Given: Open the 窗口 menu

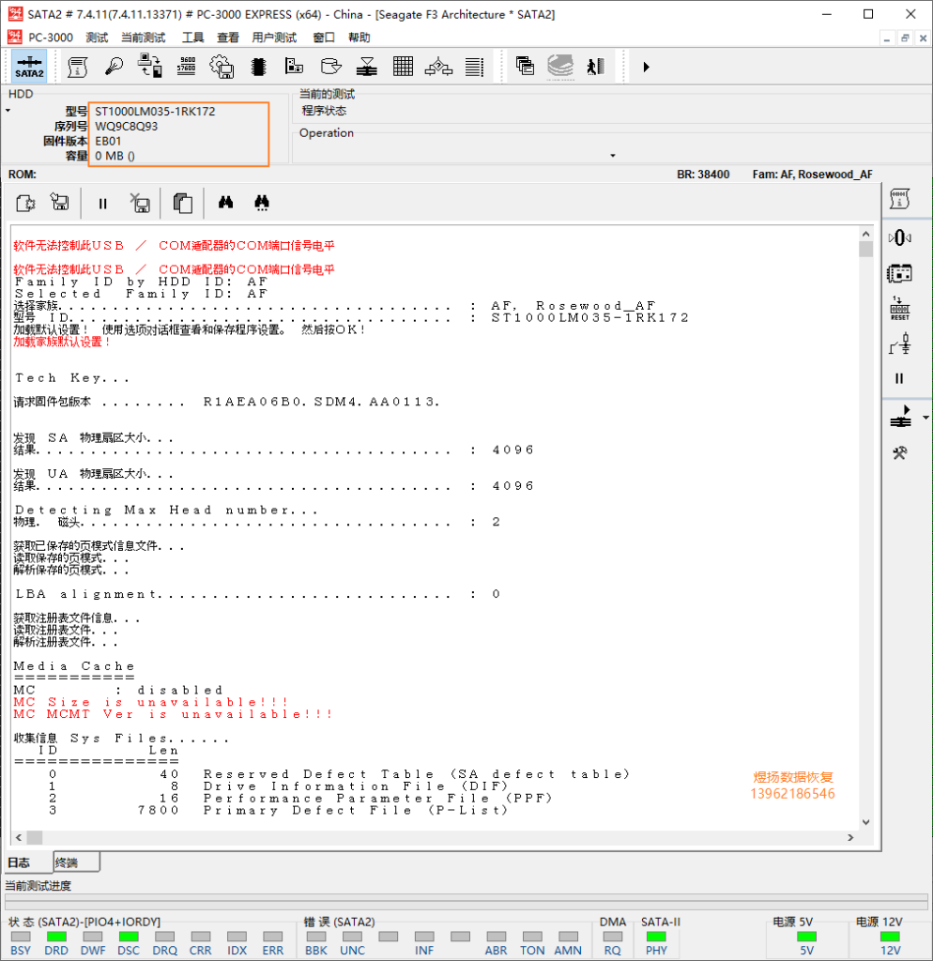Looking at the screenshot, I should point(324,38).
